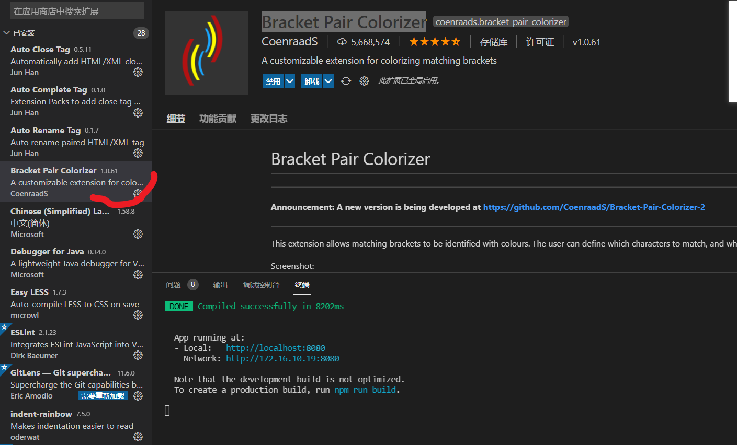
Task: Click the extension search input field
Action: tap(77, 11)
